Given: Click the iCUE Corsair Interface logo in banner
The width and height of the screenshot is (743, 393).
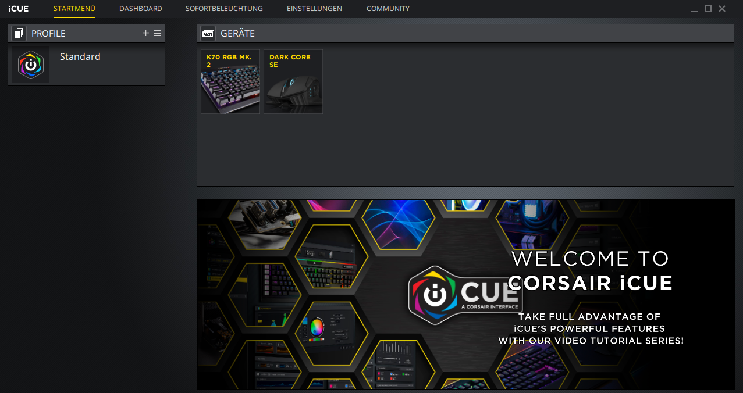Looking at the screenshot, I should pyautogui.click(x=465, y=294).
